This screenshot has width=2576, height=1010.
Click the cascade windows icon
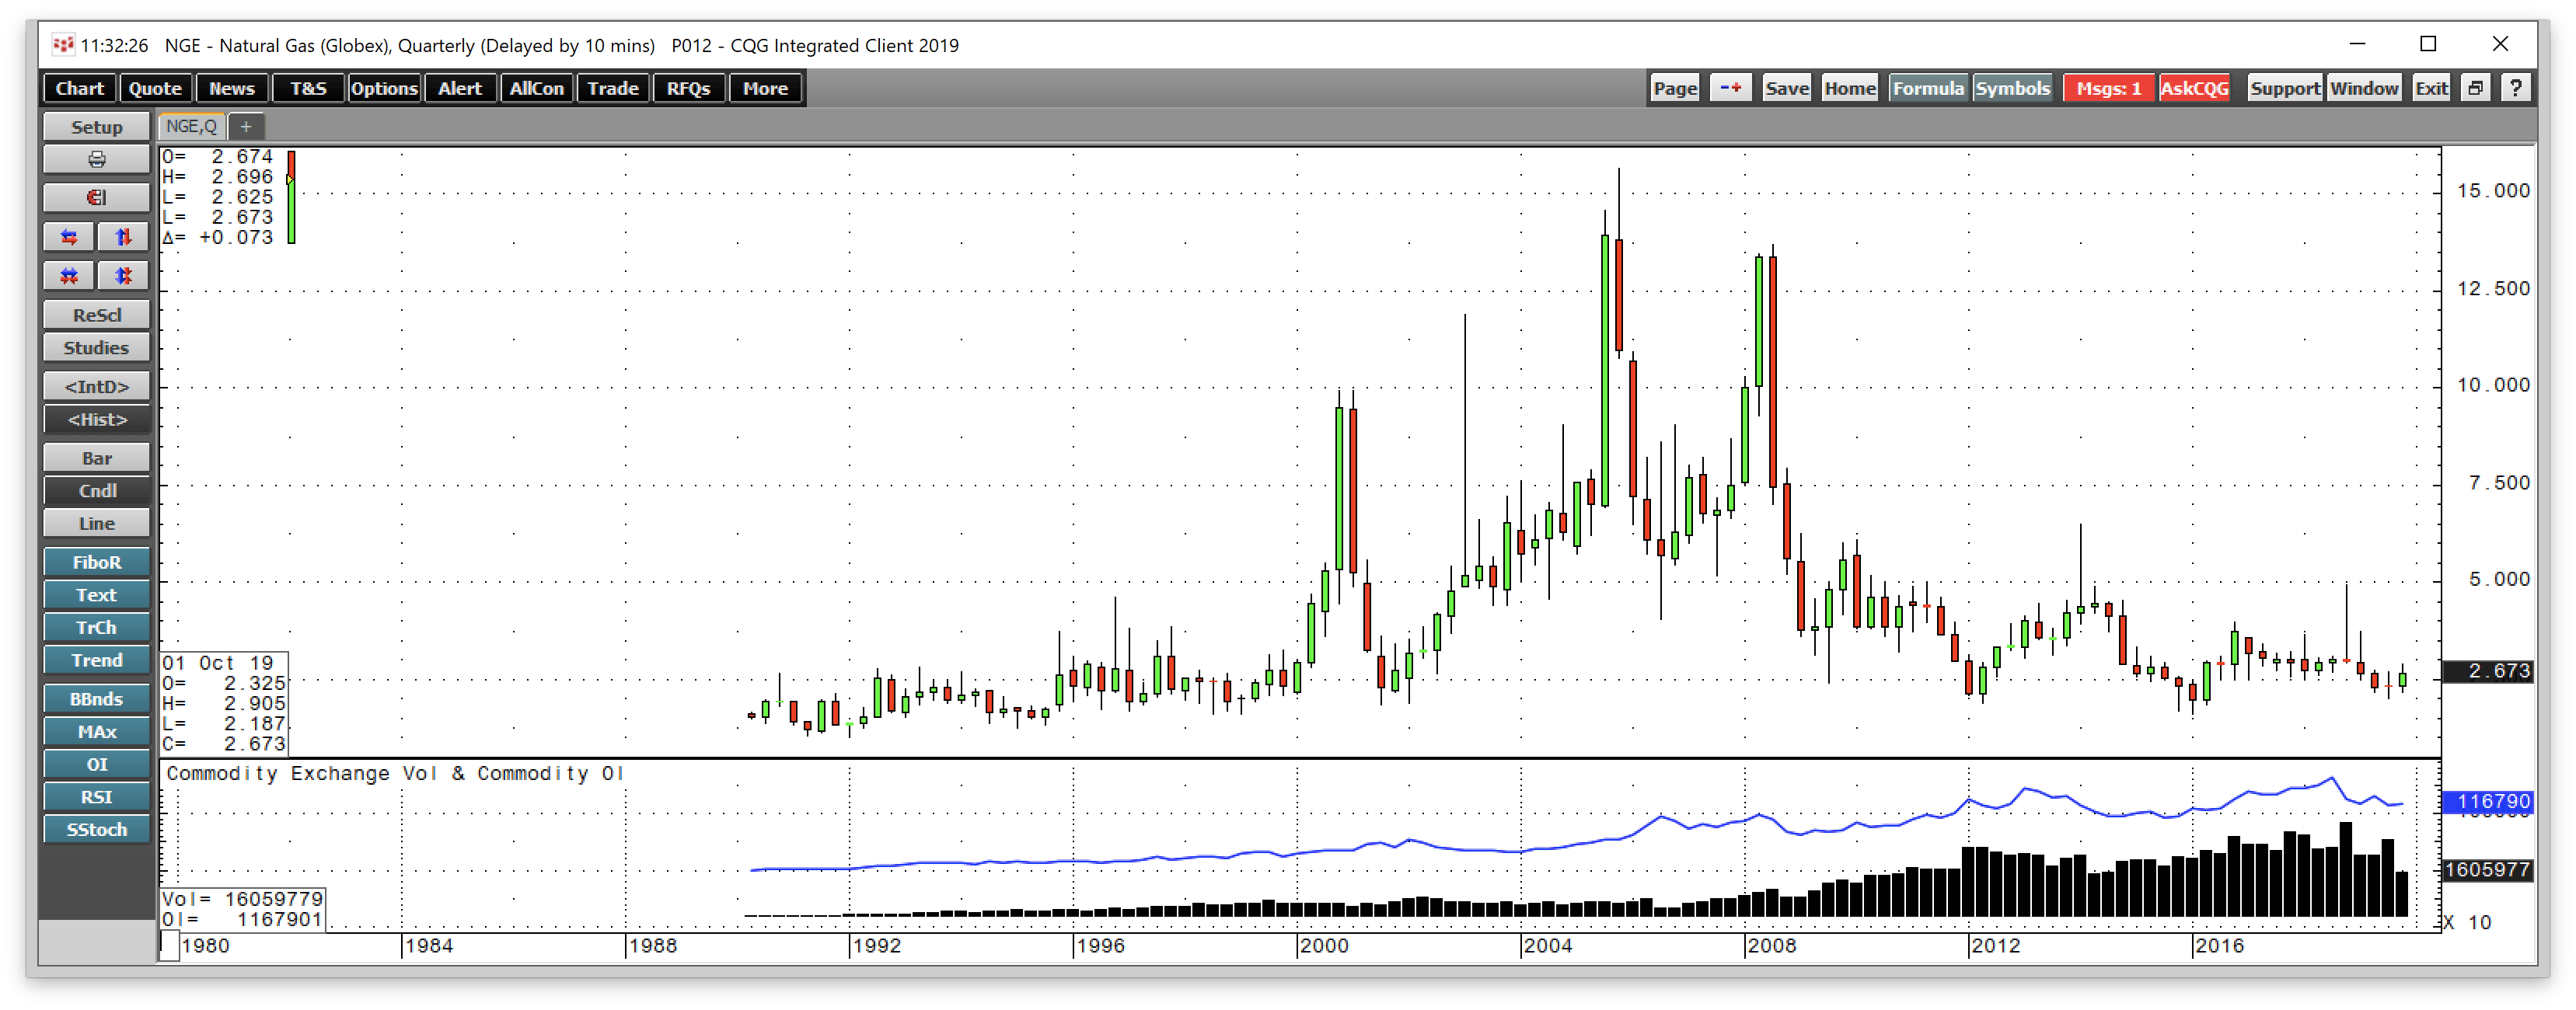coord(2475,88)
